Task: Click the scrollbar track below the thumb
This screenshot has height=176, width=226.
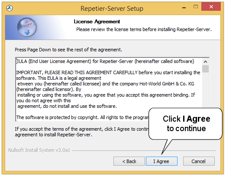Action: pyautogui.click(x=205, y=90)
